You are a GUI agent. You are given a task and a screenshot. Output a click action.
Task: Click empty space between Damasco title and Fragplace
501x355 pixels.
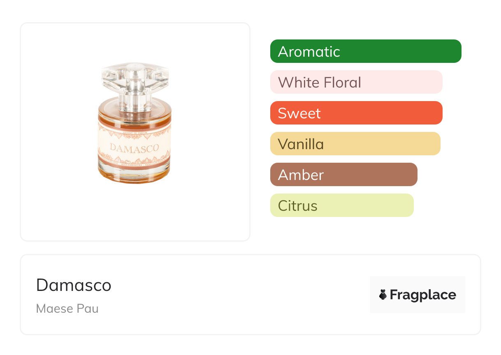pos(239,295)
